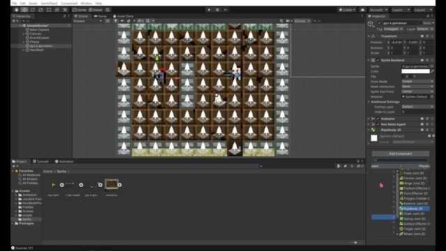Select the Scale tool in the toolbar
Image resolution: width=446 pixels, height=251 pixels.
tap(40, 10)
